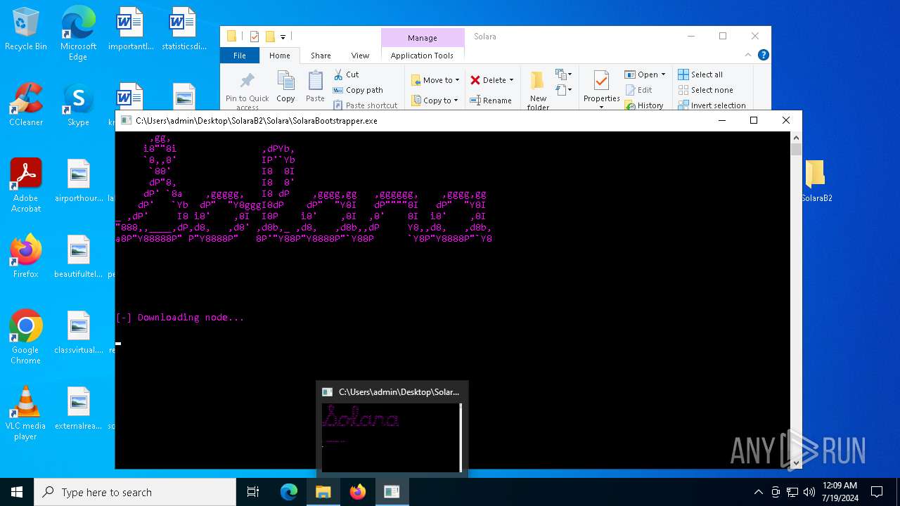
Task: Open the statisticsdi... Word document
Action: tap(184, 30)
